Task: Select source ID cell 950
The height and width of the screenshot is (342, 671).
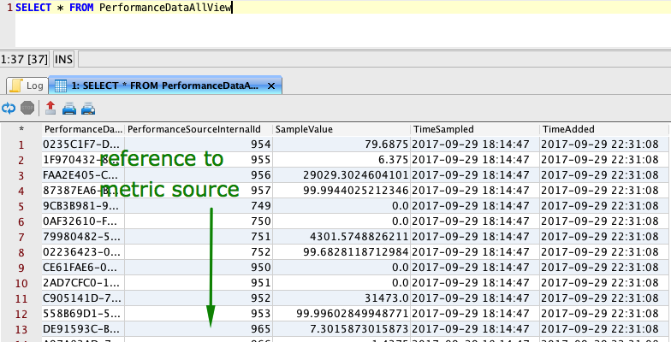Action: (199, 268)
